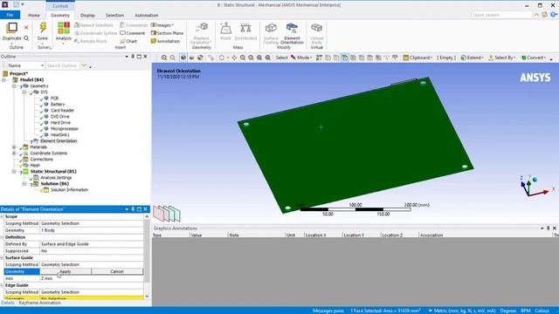Select the Battery body in the tree
Image resolution: width=559 pixels, height=314 pixels.
(58, 105)
